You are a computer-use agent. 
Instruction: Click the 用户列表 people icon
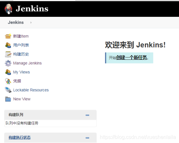click(8, 45)
